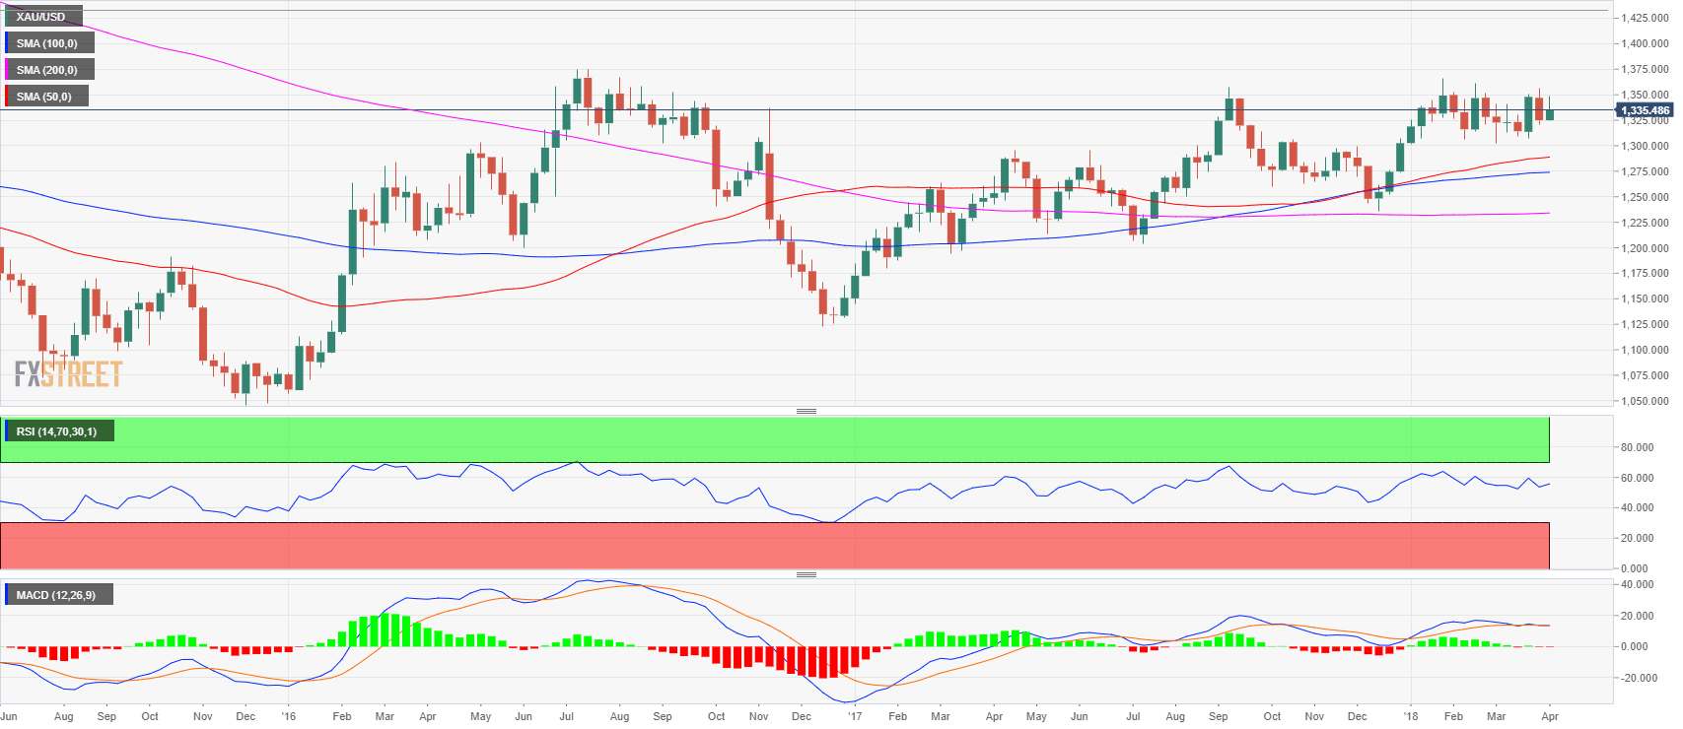
Task: Click the 1,100.000 price axis label
Action: click(1645, 350)
